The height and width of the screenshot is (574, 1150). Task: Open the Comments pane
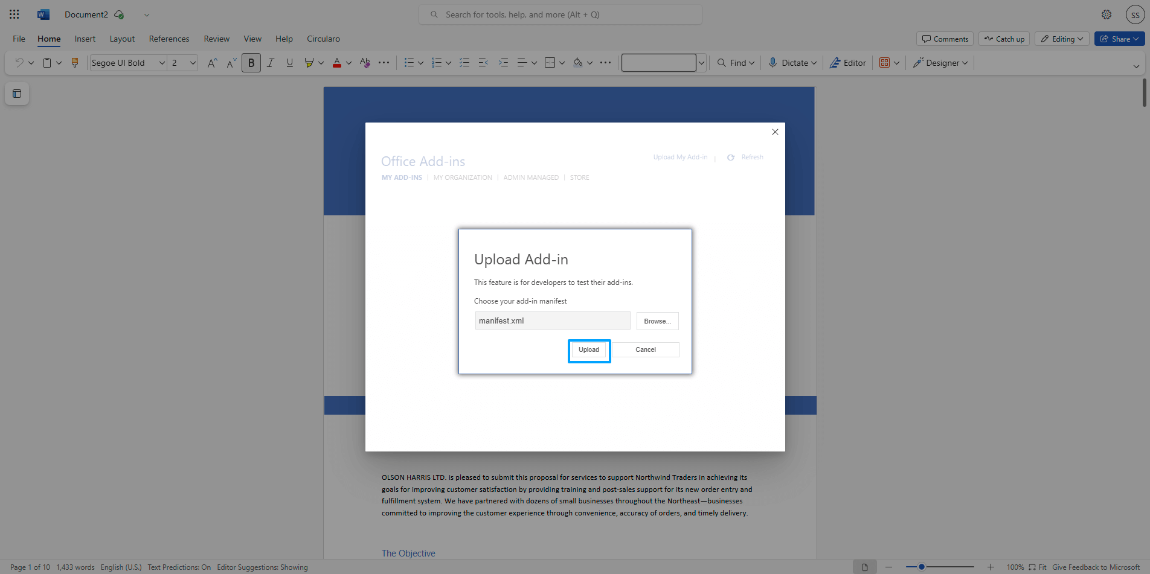pyautogui.click(x=945, y=39)
